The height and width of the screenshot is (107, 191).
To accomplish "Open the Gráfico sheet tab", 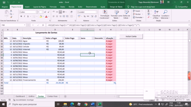I will pos(31,96).
